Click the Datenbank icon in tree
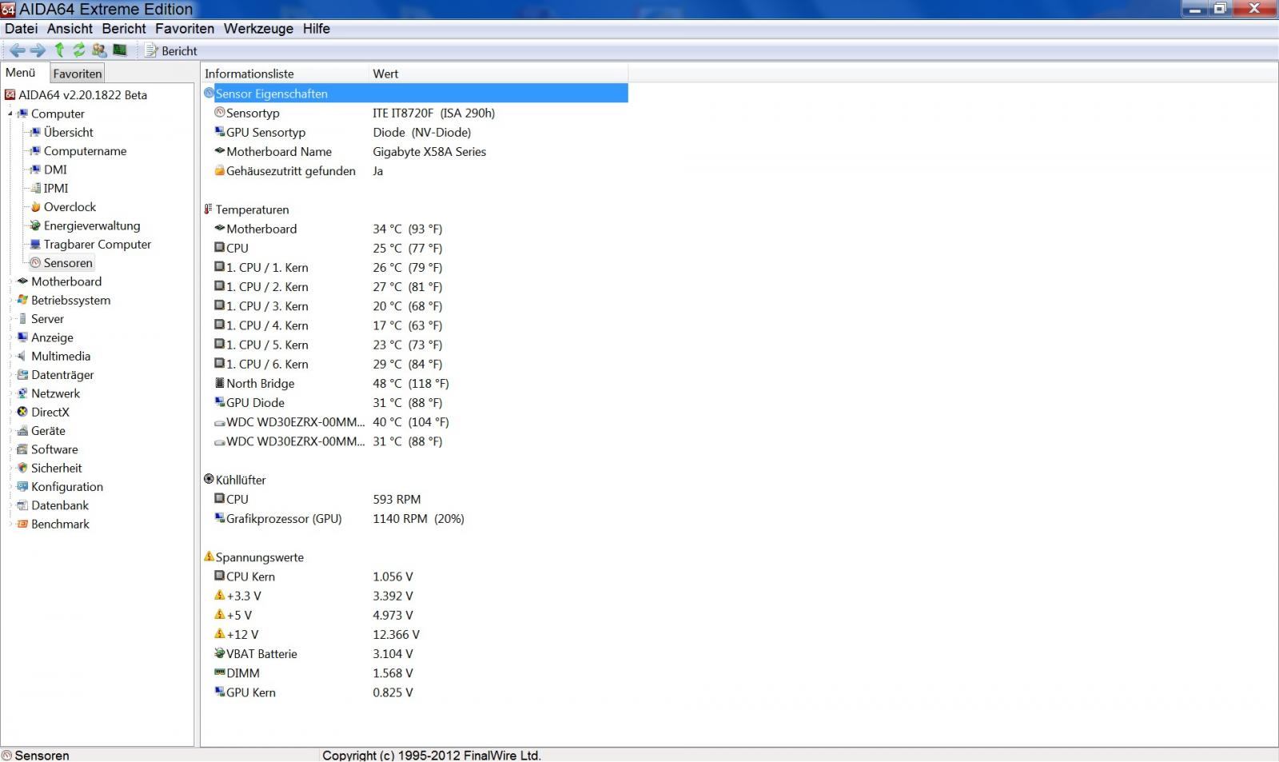The image size is (1279, 762). click(x=22, y=505)
